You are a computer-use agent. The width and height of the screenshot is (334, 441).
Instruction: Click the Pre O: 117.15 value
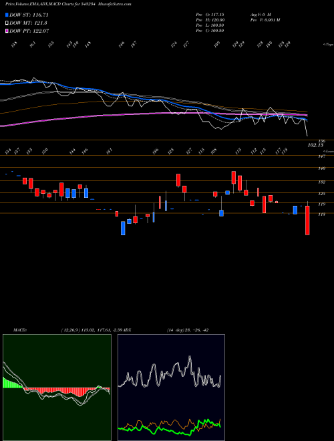tap(210, 15)
